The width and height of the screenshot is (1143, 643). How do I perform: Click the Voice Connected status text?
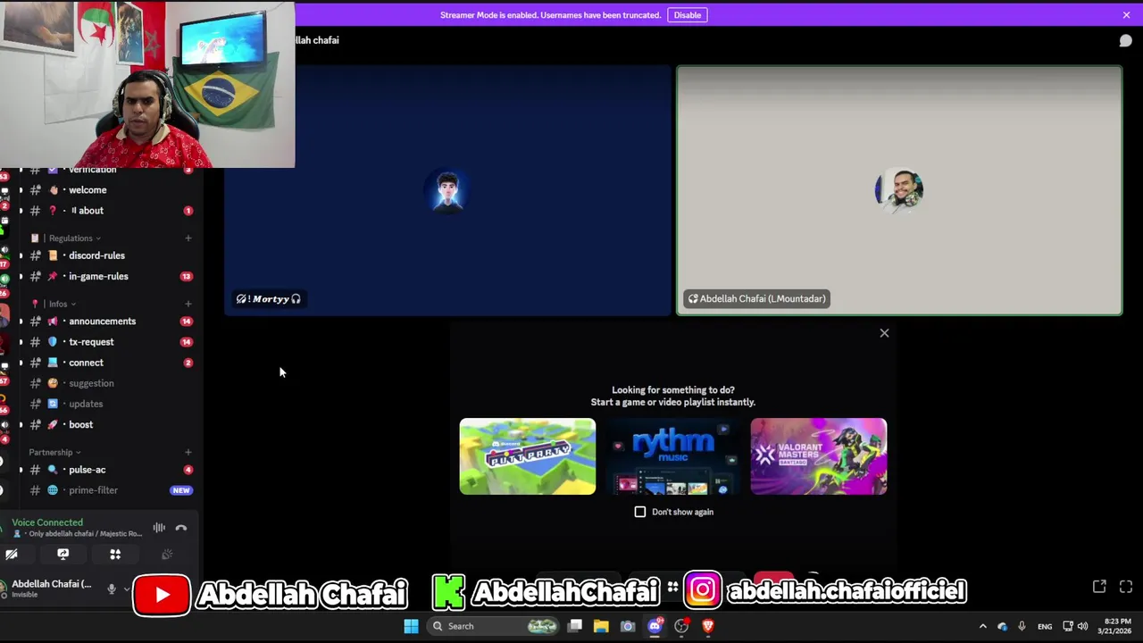(47, 522)
